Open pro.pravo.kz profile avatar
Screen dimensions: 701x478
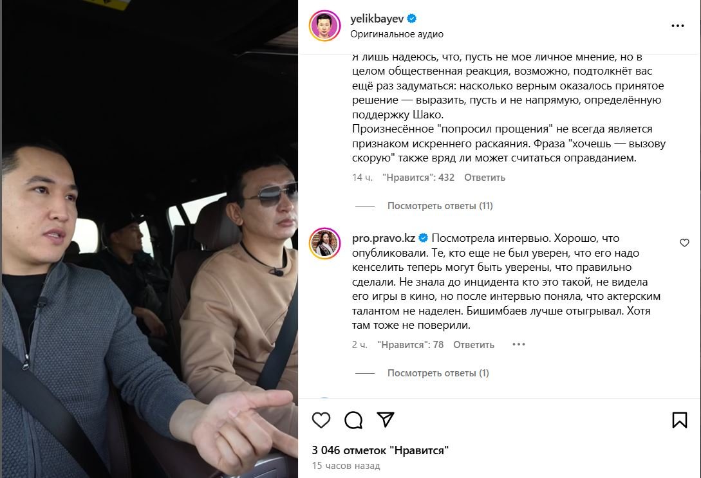click(x=324, y=243)
